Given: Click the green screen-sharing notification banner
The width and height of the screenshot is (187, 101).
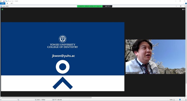Looking at the screenshot, I should [90, 6].
